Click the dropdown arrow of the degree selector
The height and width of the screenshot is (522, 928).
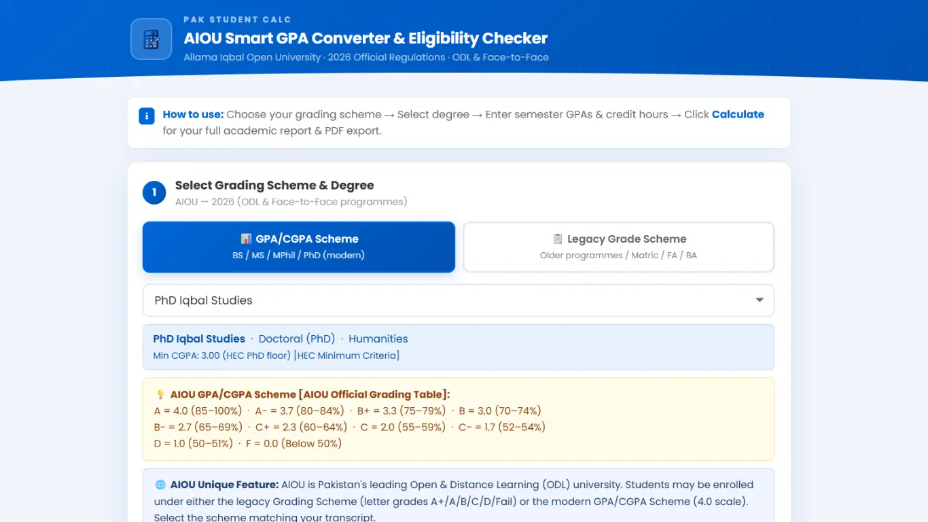click(760, 300)
